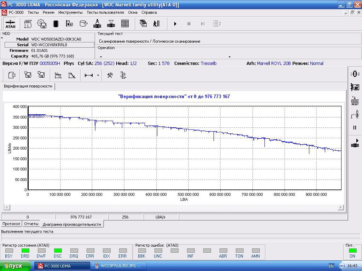Open the dropdown at right of Operation panel
362x271 pixels.
[229, 57]
